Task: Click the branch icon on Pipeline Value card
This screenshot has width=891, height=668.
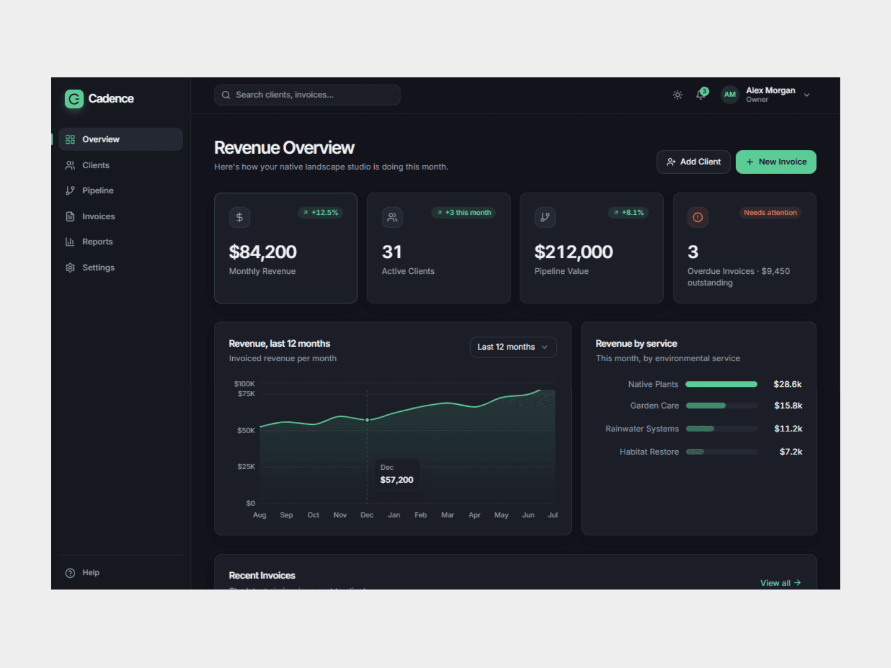Action: (545, 217)
